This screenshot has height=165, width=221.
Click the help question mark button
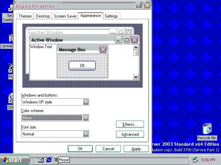tap(139, 5)
